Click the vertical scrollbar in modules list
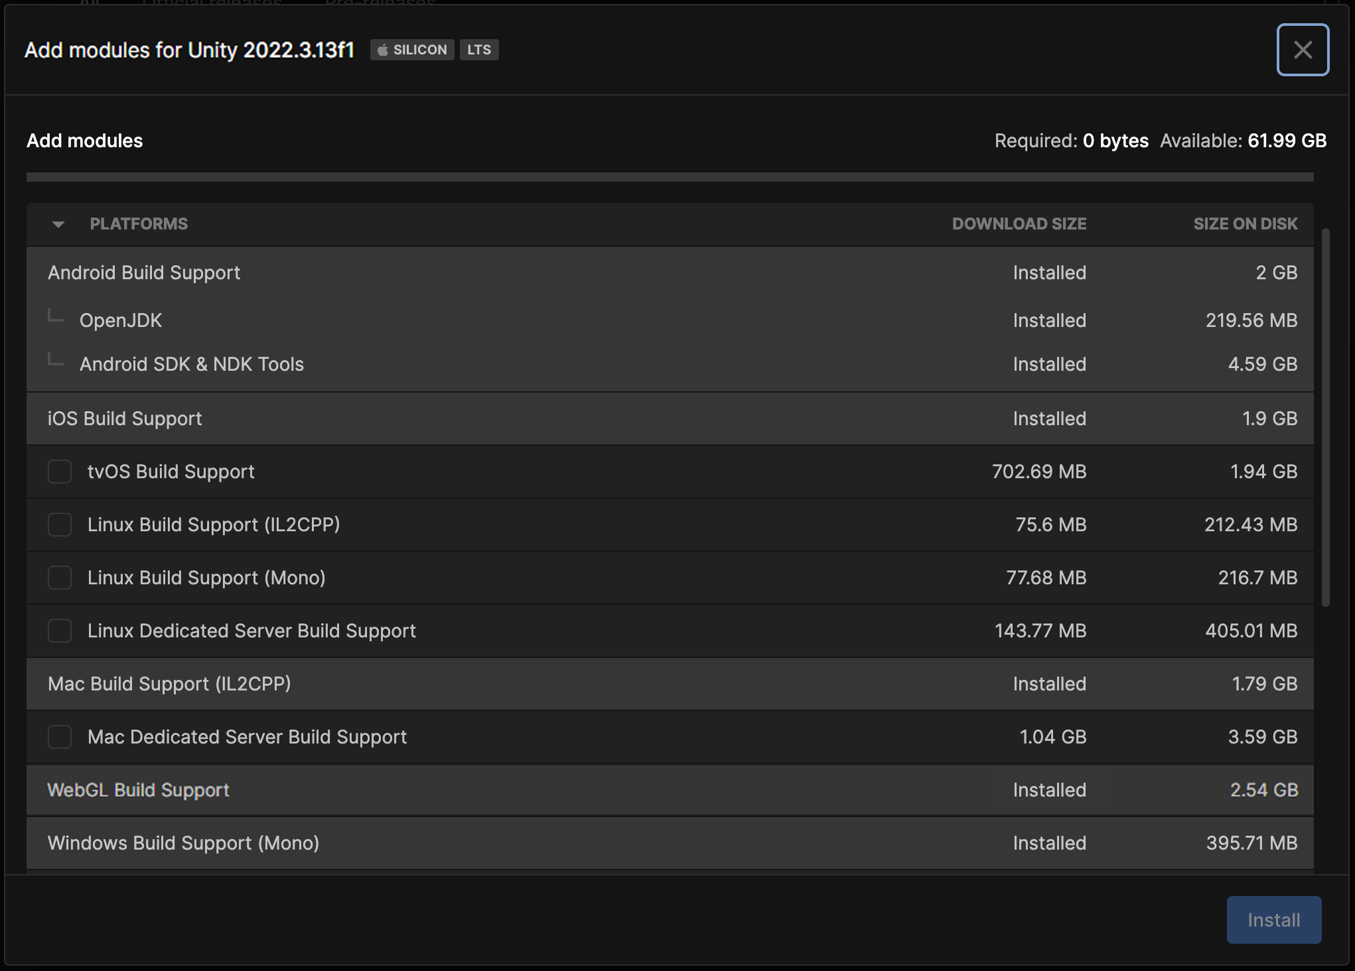 click(x=1325, y=418)
